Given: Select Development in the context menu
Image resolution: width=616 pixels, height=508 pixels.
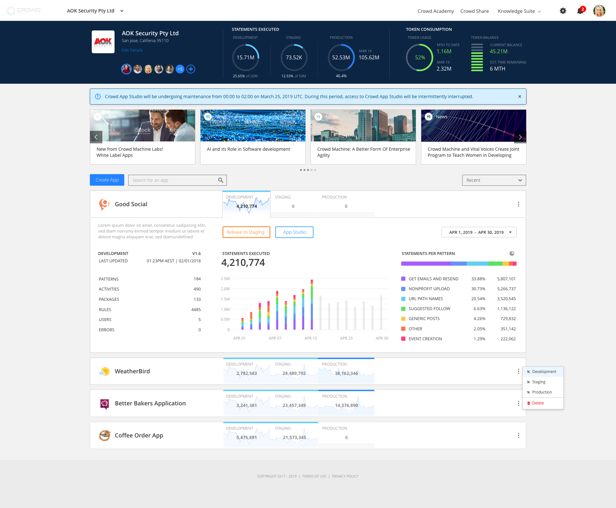Looking at the screenshot, I should pos(543,372).
